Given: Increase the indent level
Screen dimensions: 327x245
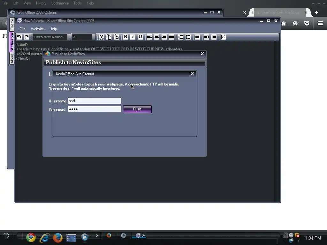Looking at the screenshot, I should [214, 37].
